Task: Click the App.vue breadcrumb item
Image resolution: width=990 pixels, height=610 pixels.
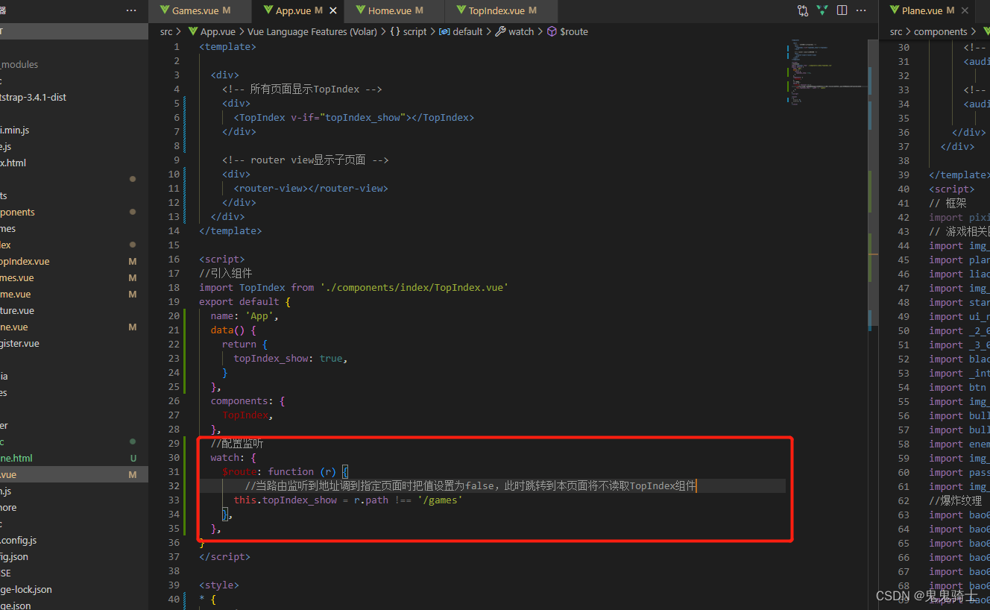Action: pyautogui.click(x=212, y=31)
